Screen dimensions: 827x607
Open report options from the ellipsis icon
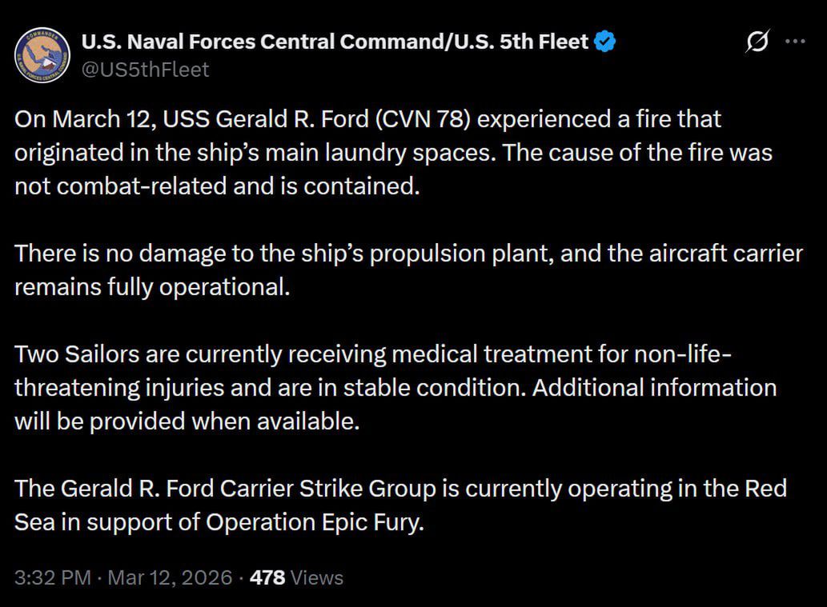pos(795,41)
